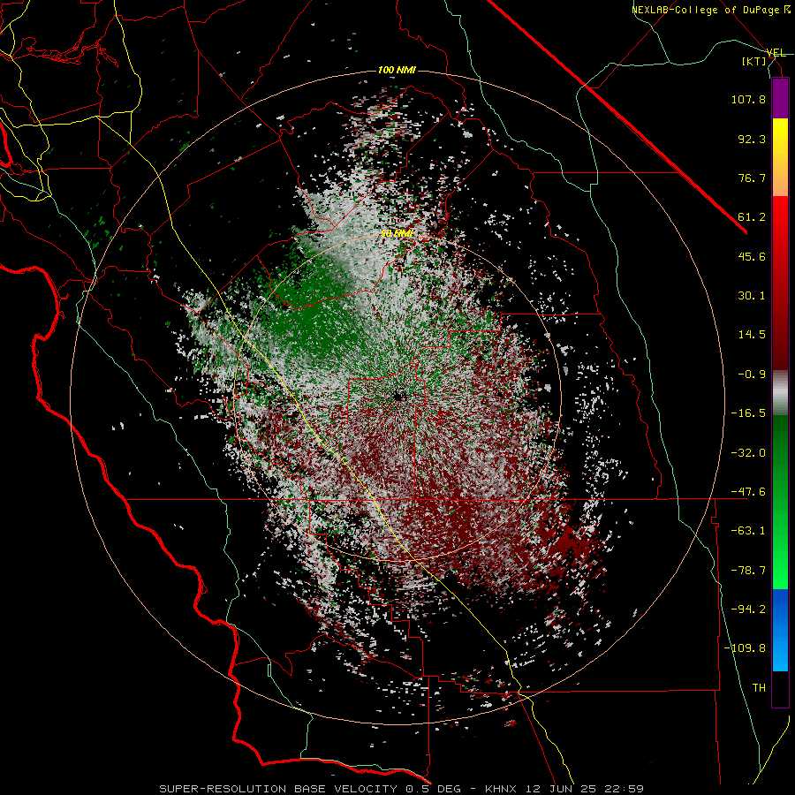Click the [KT] units label
The image size is (795, 795).
tap(754, 61)
